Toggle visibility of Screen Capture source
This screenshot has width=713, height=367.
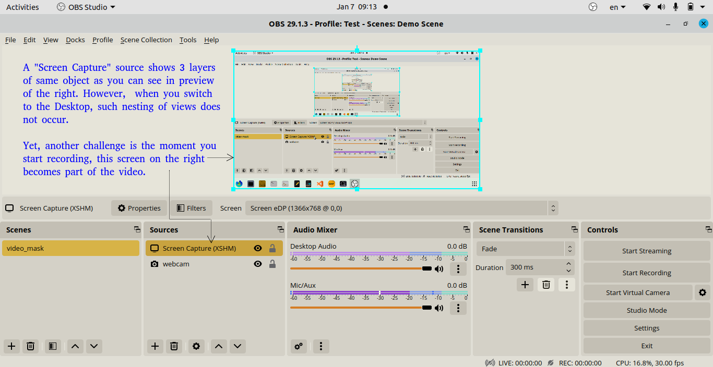coord(258,249)
